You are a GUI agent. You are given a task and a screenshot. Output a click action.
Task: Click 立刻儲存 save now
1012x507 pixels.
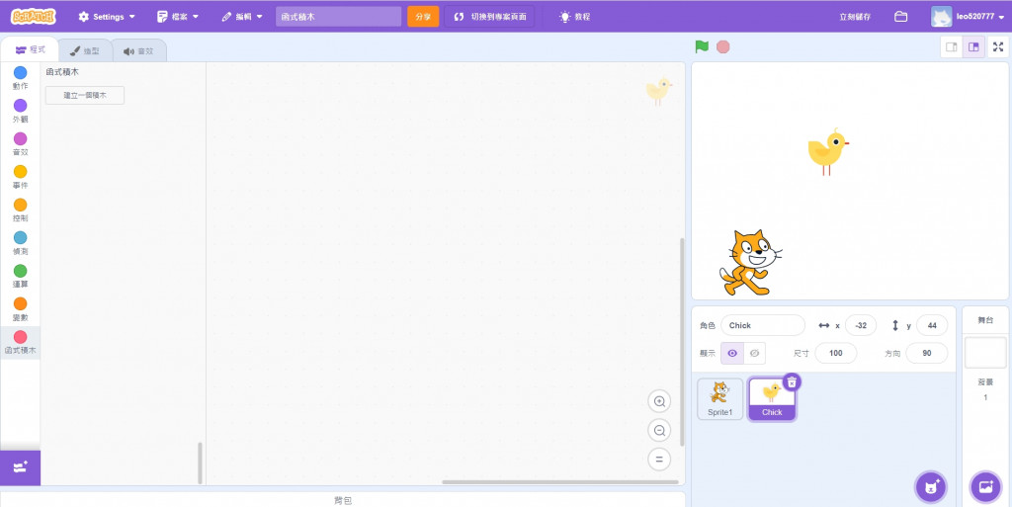[x=855, y=17]
